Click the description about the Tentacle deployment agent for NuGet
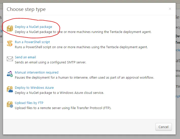Image resolution: width=180 pixels, height=139 pixels. [x=83, y=32]
